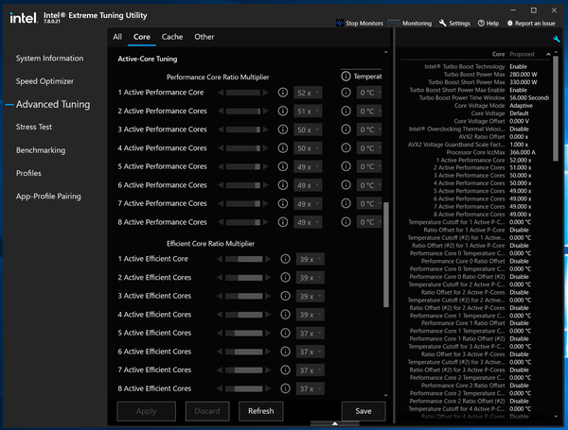This screenshot has width=568, height=430.
Task: Click the tuning panel vertical scrollbar
Action: coord(386,254)
